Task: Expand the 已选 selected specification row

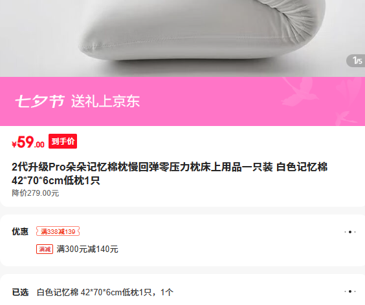Action: pos(182,291)
